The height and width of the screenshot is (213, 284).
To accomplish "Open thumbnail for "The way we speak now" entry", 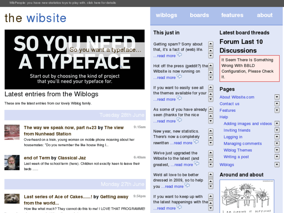I will click(x=12, y=132).
